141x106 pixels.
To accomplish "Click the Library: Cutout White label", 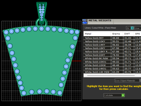I will pyautogui.click(x=100, y=28).
